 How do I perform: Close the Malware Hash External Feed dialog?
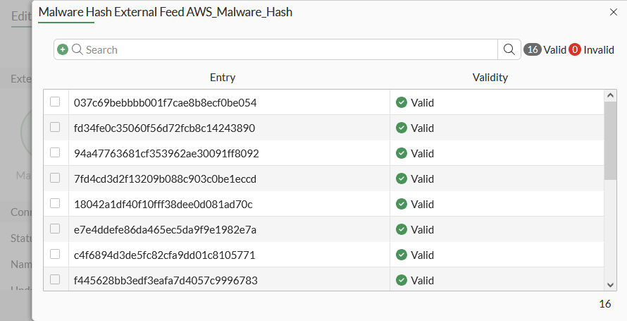point(612,11)
